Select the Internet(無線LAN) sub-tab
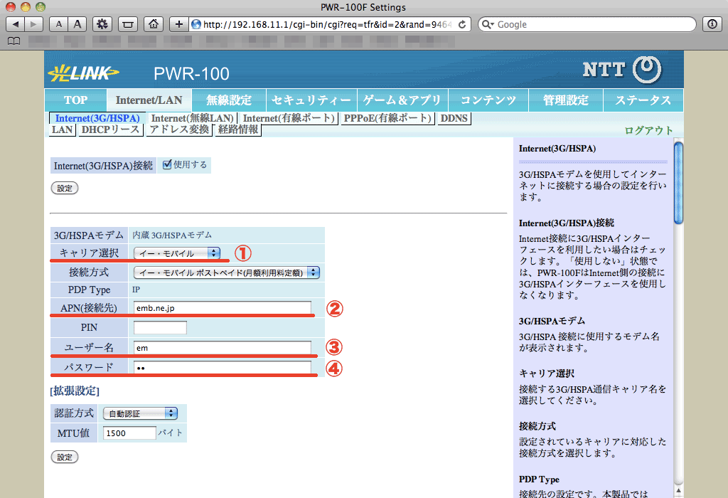Screen dimensions: 728x498 pos(192,119)
